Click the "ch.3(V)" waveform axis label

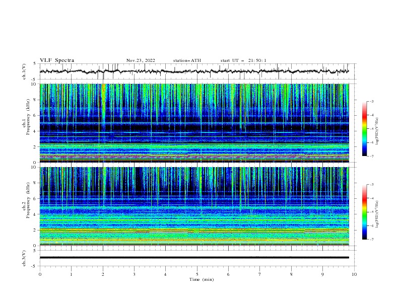(24, 258)
